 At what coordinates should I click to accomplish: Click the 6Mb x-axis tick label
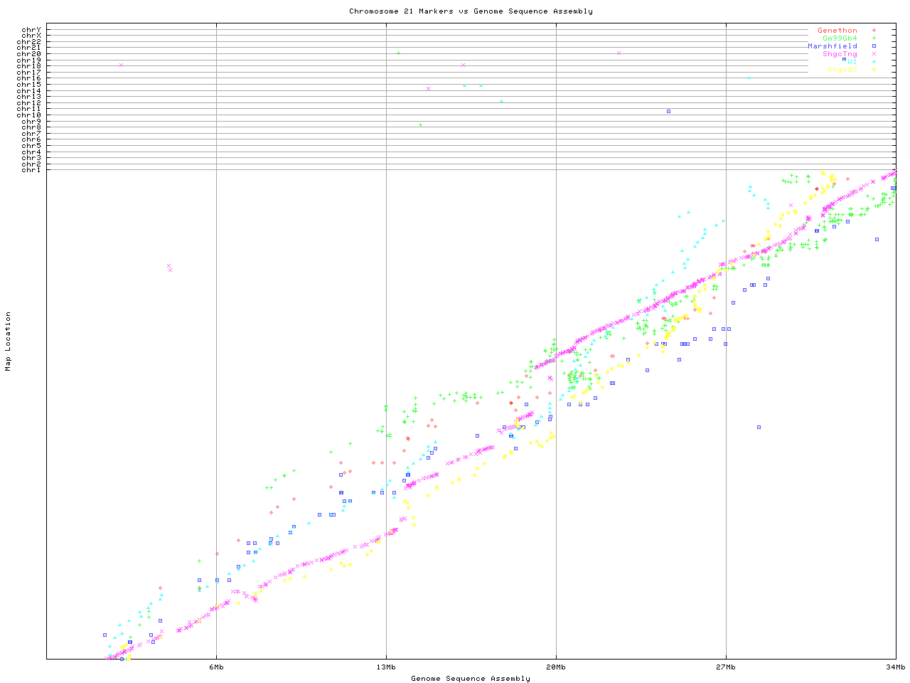pos(216,667)
